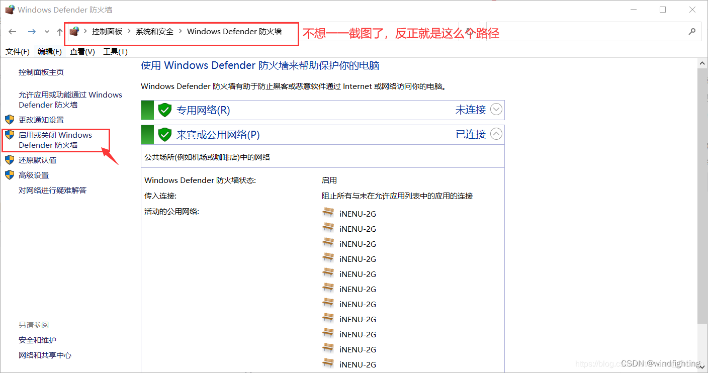Click 还原默认值 link
Viewport: 708px width, 373px height.
pyautogui.click(x=38, y=160)
